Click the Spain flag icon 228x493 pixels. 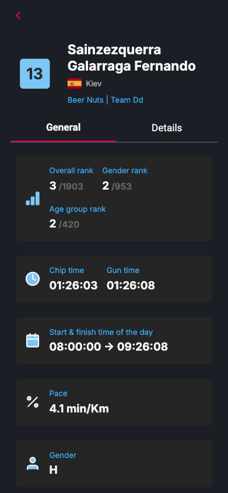pyautogui.click(x=75, y=83)
